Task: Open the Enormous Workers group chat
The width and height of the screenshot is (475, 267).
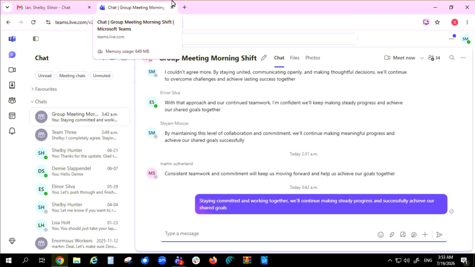Action: (x=79, y=243)
